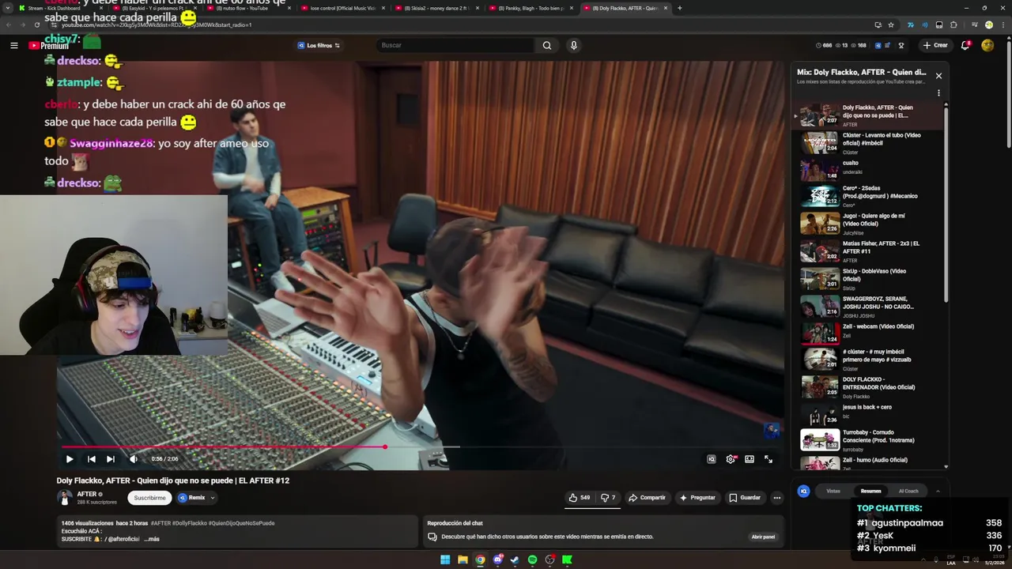Open the notifications bell
Screen dimensions: 1012x569
(x=965, y=45)
